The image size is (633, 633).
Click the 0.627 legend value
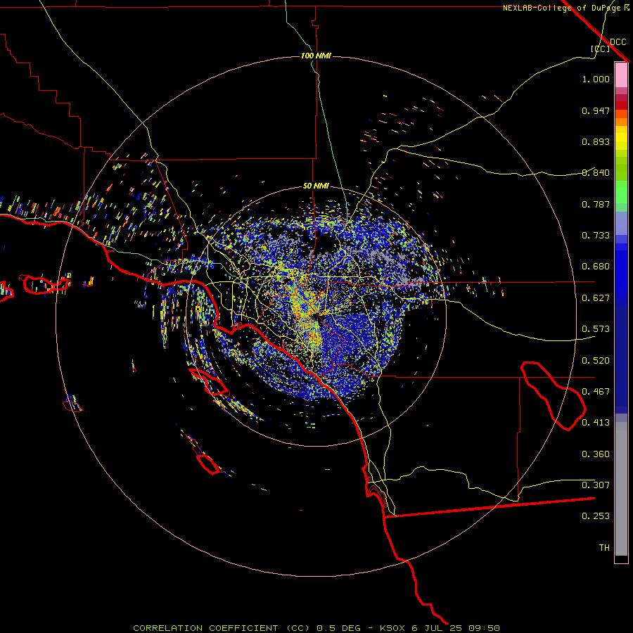pyautogui.click(x=596, y=298)
